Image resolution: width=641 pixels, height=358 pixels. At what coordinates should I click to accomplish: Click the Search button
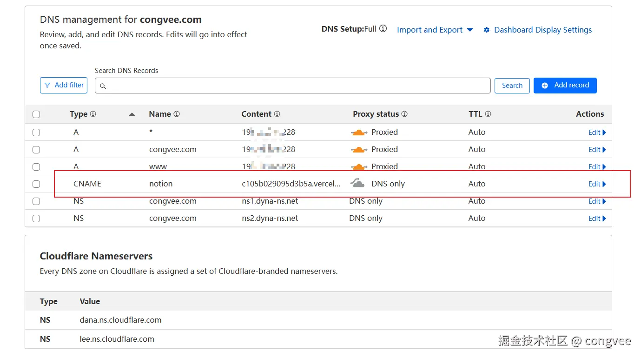tap(512, 86)
